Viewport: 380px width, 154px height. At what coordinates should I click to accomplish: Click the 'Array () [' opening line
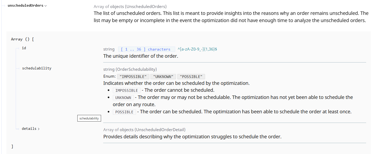22,39
